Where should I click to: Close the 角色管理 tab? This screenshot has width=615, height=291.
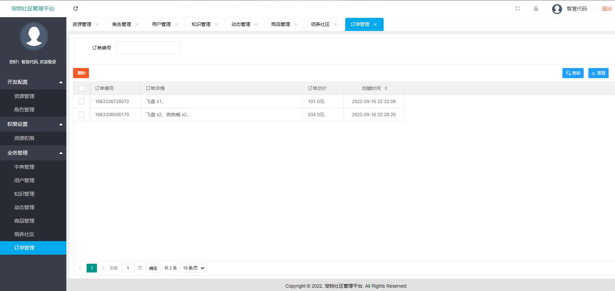[x=137, y=24]
